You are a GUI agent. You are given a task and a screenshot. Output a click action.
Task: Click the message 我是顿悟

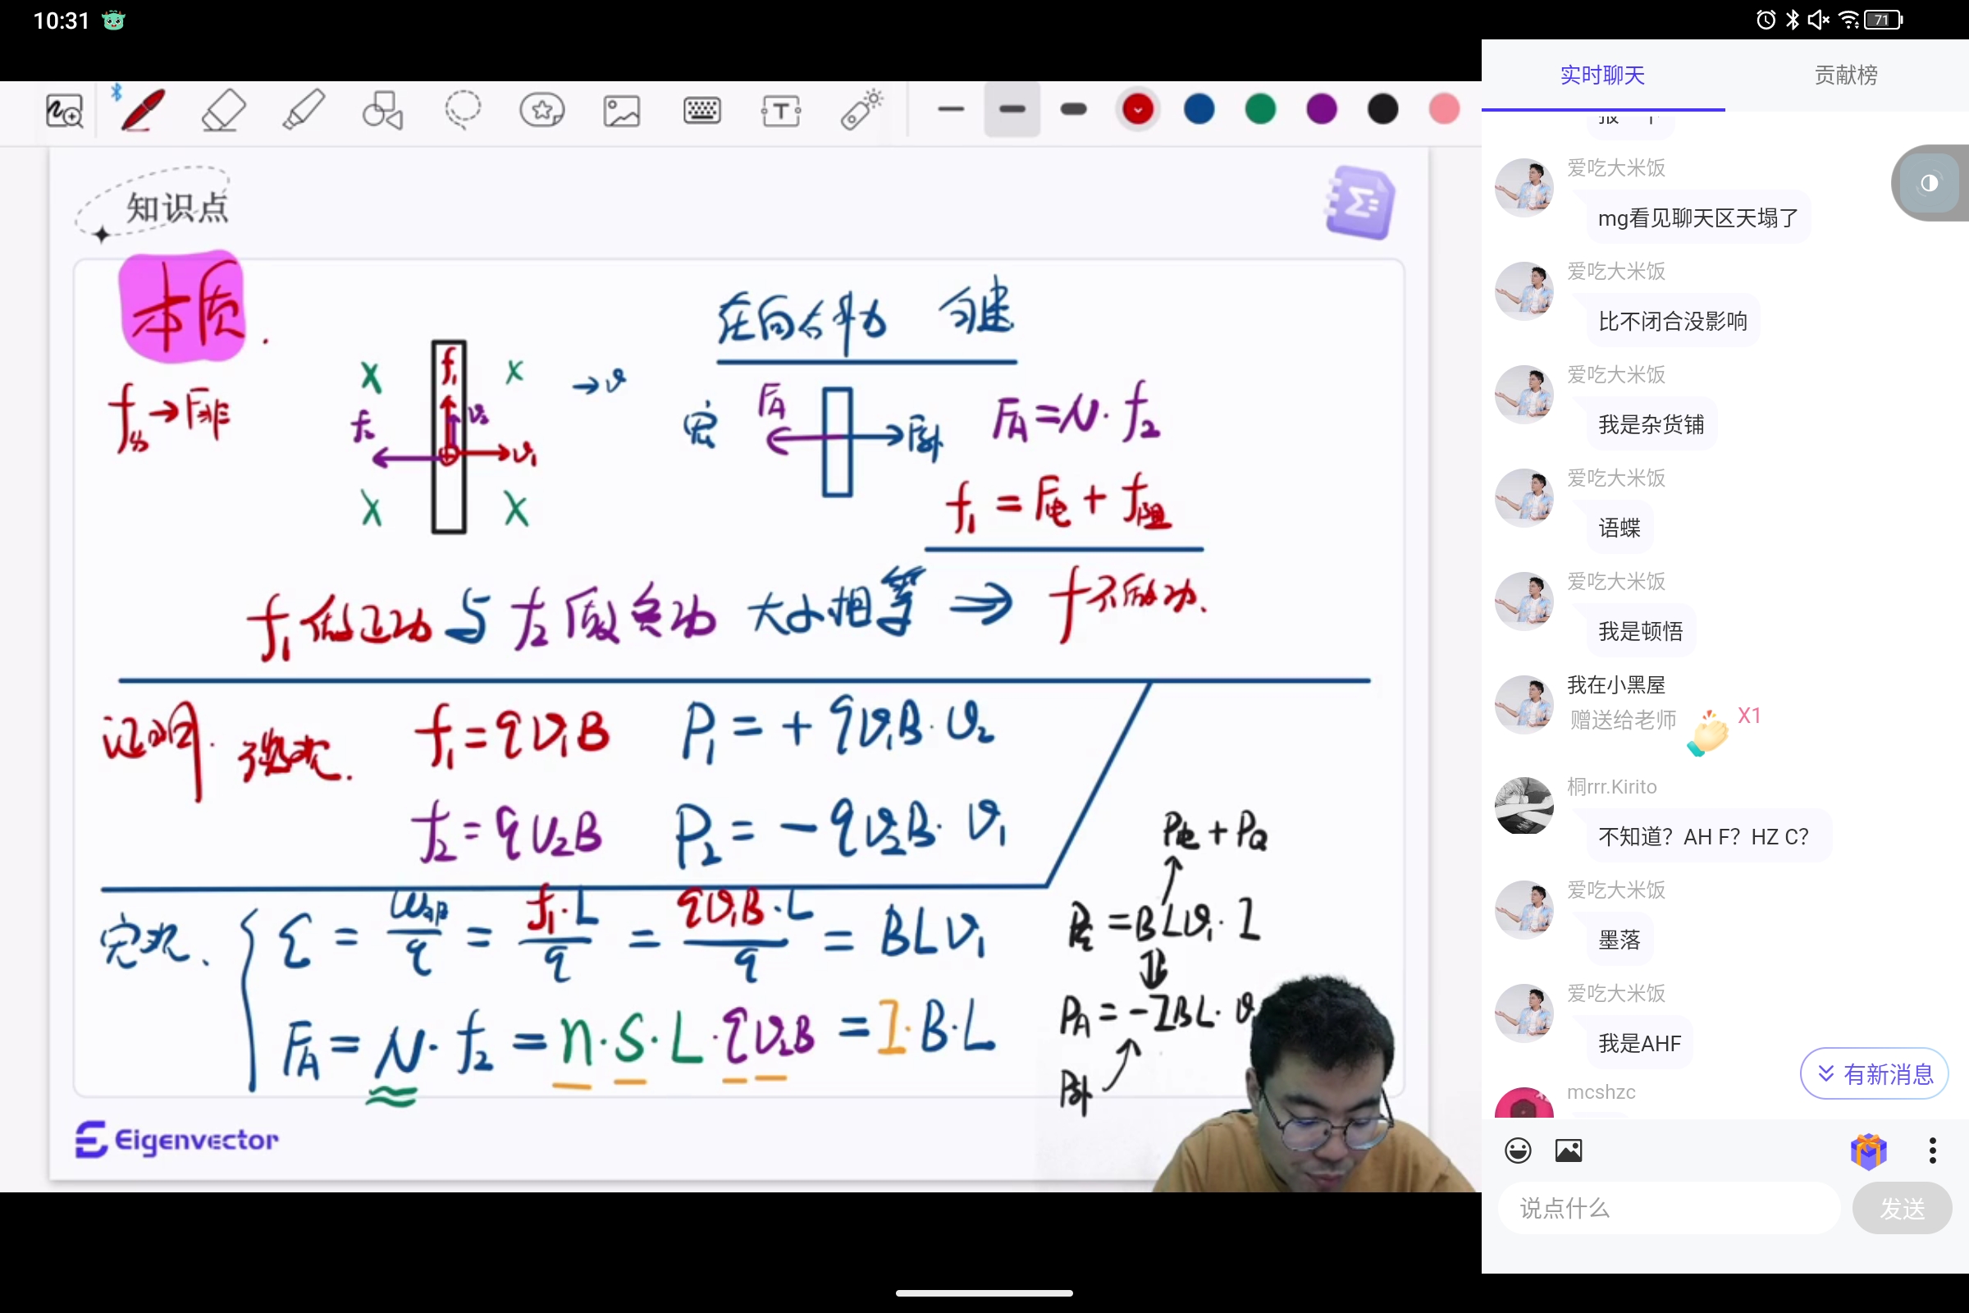click(x=1640, y=631)
